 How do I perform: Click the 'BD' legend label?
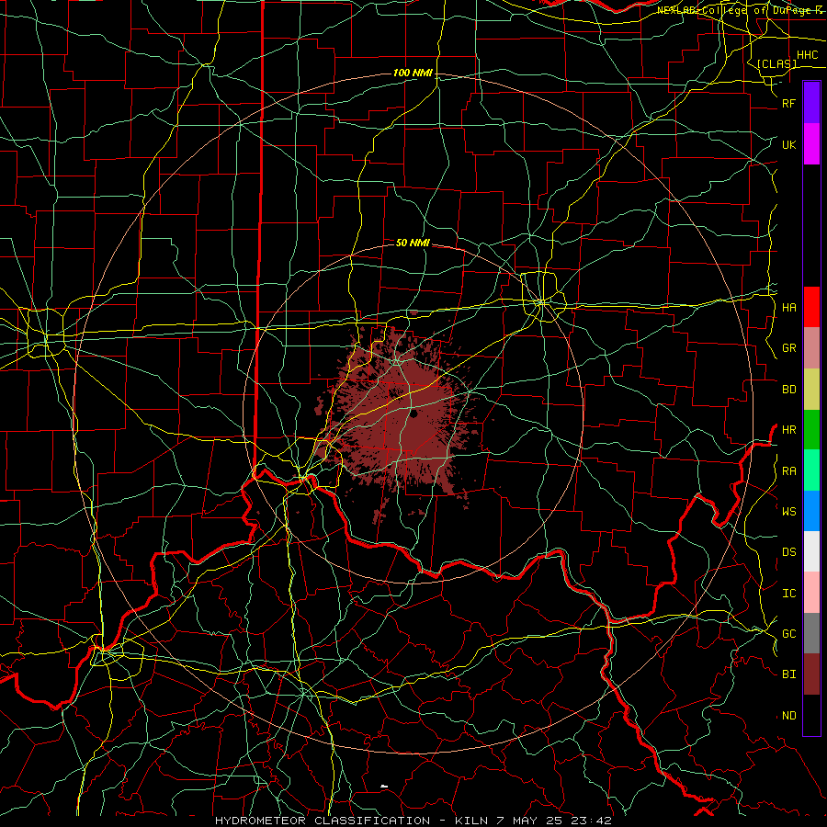pos(789,390)
